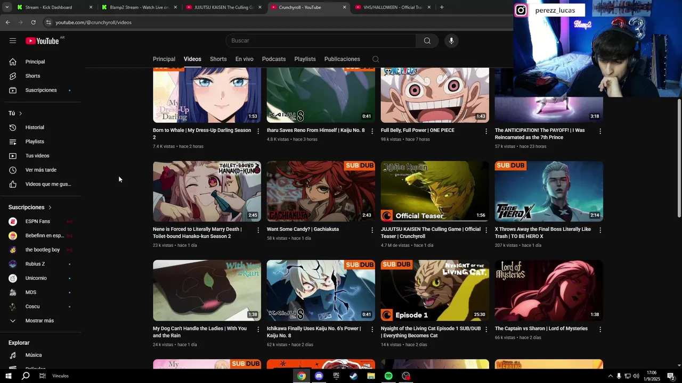Viewport: 682px width, 383px height.
Task: Open options for Ichikawa Kaiju No. 8 video
Action: (372, 329)
